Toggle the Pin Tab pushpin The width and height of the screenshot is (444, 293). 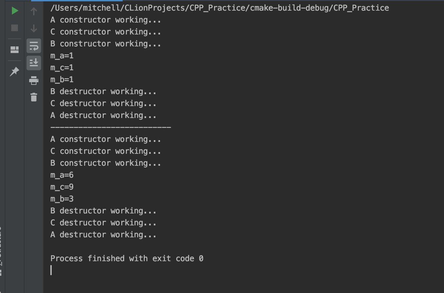tap(15, 71)
